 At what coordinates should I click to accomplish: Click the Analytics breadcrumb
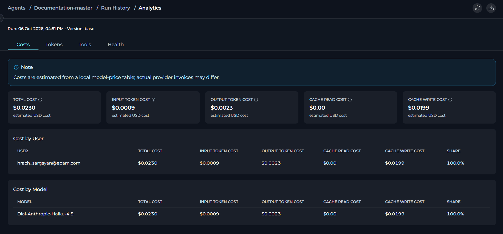coord(150,8)
